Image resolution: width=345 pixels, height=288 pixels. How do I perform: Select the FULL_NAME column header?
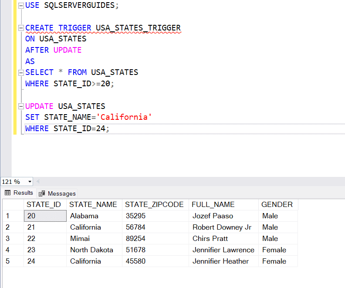point(223,205)
